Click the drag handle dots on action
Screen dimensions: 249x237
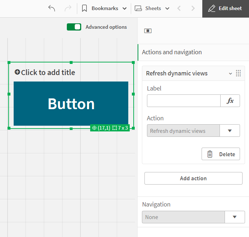tap(238, 73)
